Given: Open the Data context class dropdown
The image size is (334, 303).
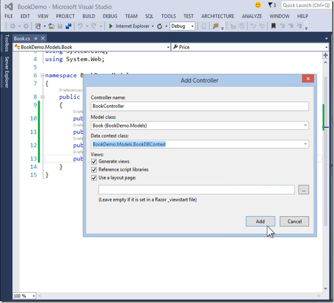Looking at the screenshot, I should 305,144.
